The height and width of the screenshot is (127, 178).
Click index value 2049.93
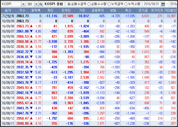click(23, 88)
